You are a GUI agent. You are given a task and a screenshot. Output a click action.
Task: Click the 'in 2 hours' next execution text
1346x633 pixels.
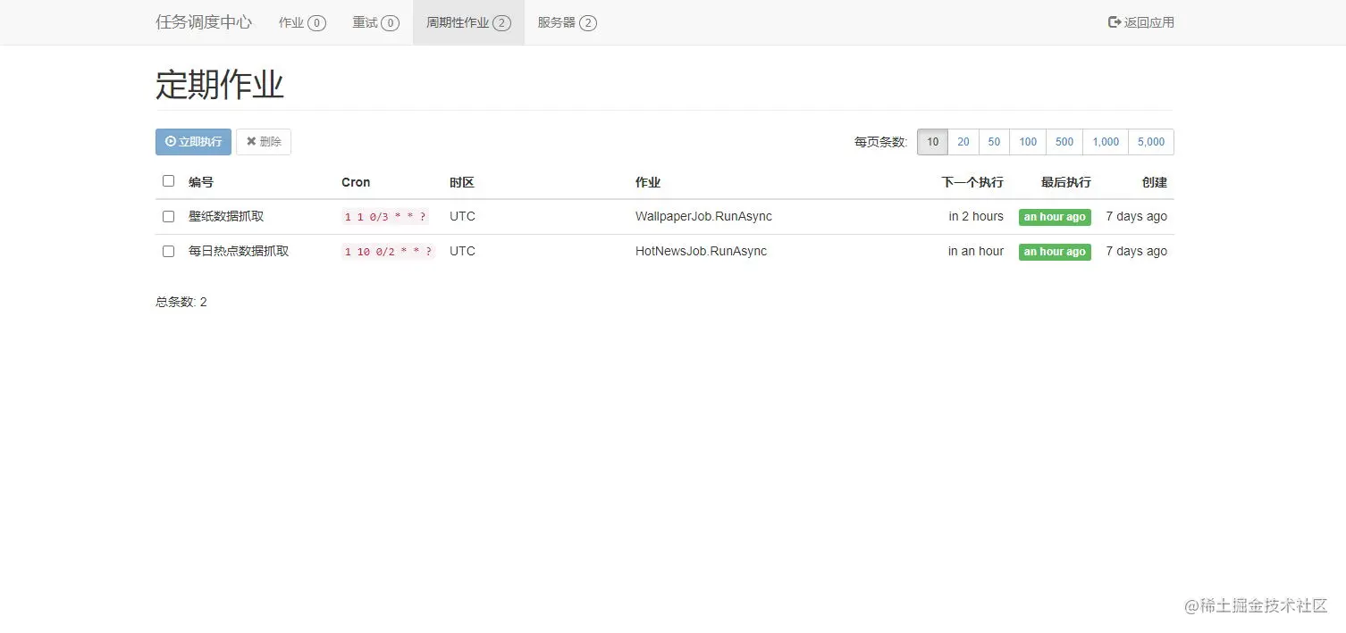976,216
